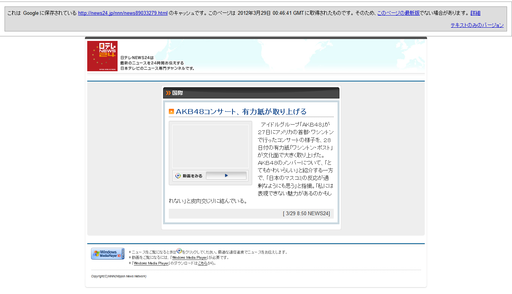Open Windows Media Player link in second note
Viewport: 512px width, 294px height.
click(189, 258)
